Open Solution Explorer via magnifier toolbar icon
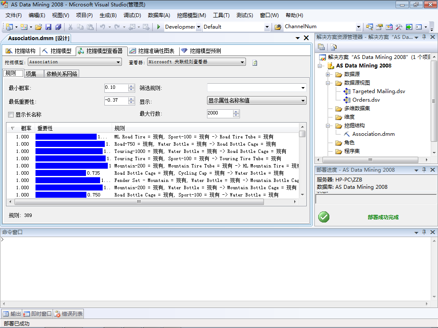This screenshot has width=438, height=328. (x=369, y=27)
